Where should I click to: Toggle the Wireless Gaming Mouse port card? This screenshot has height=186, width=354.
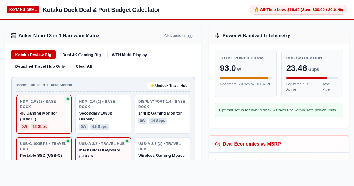coord(162,149)
